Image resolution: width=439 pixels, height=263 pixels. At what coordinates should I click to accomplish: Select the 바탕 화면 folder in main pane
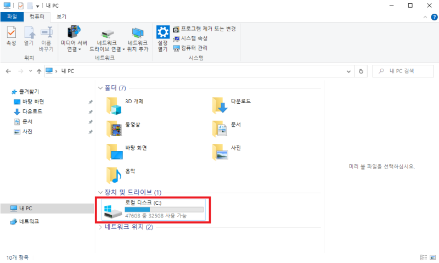tap(127, 152)
